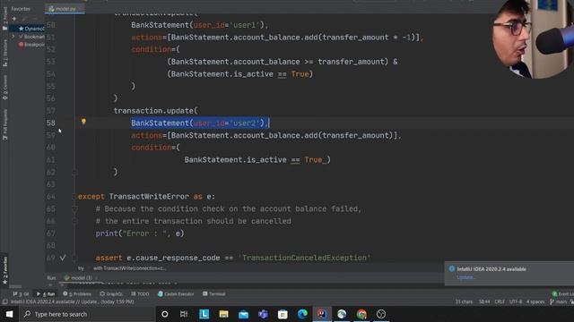Open Microsoft Teams from taskbar
Viewport: 574px width, 322px height.
tap(263, 314)
